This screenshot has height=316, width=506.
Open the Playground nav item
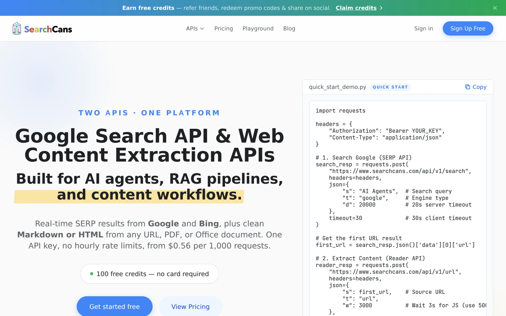click(258, 28)
